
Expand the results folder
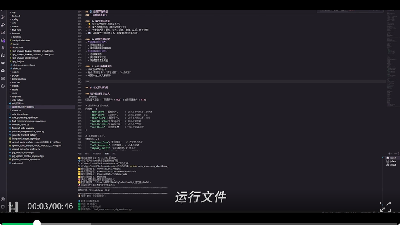tap(15, 90)
